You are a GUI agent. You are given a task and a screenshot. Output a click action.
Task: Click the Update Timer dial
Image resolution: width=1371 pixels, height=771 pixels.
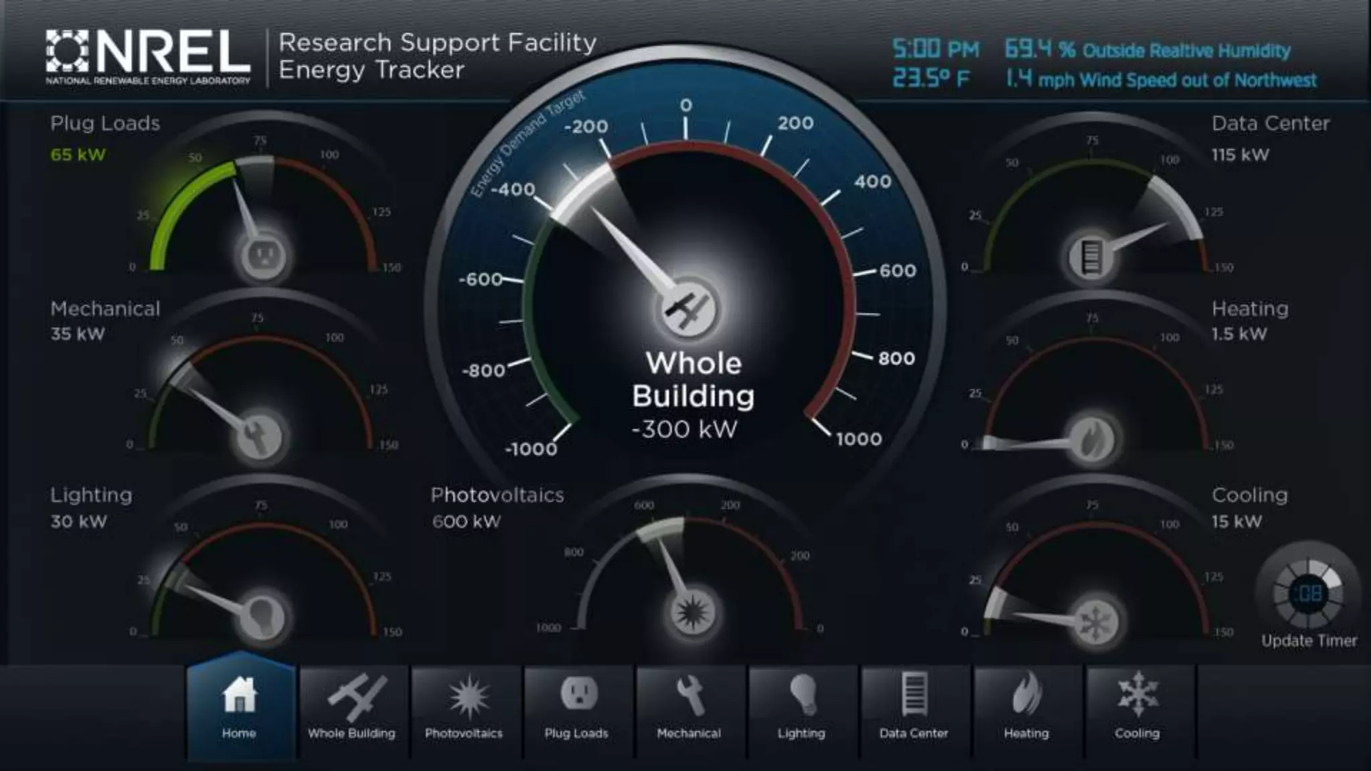(1309, 594)
